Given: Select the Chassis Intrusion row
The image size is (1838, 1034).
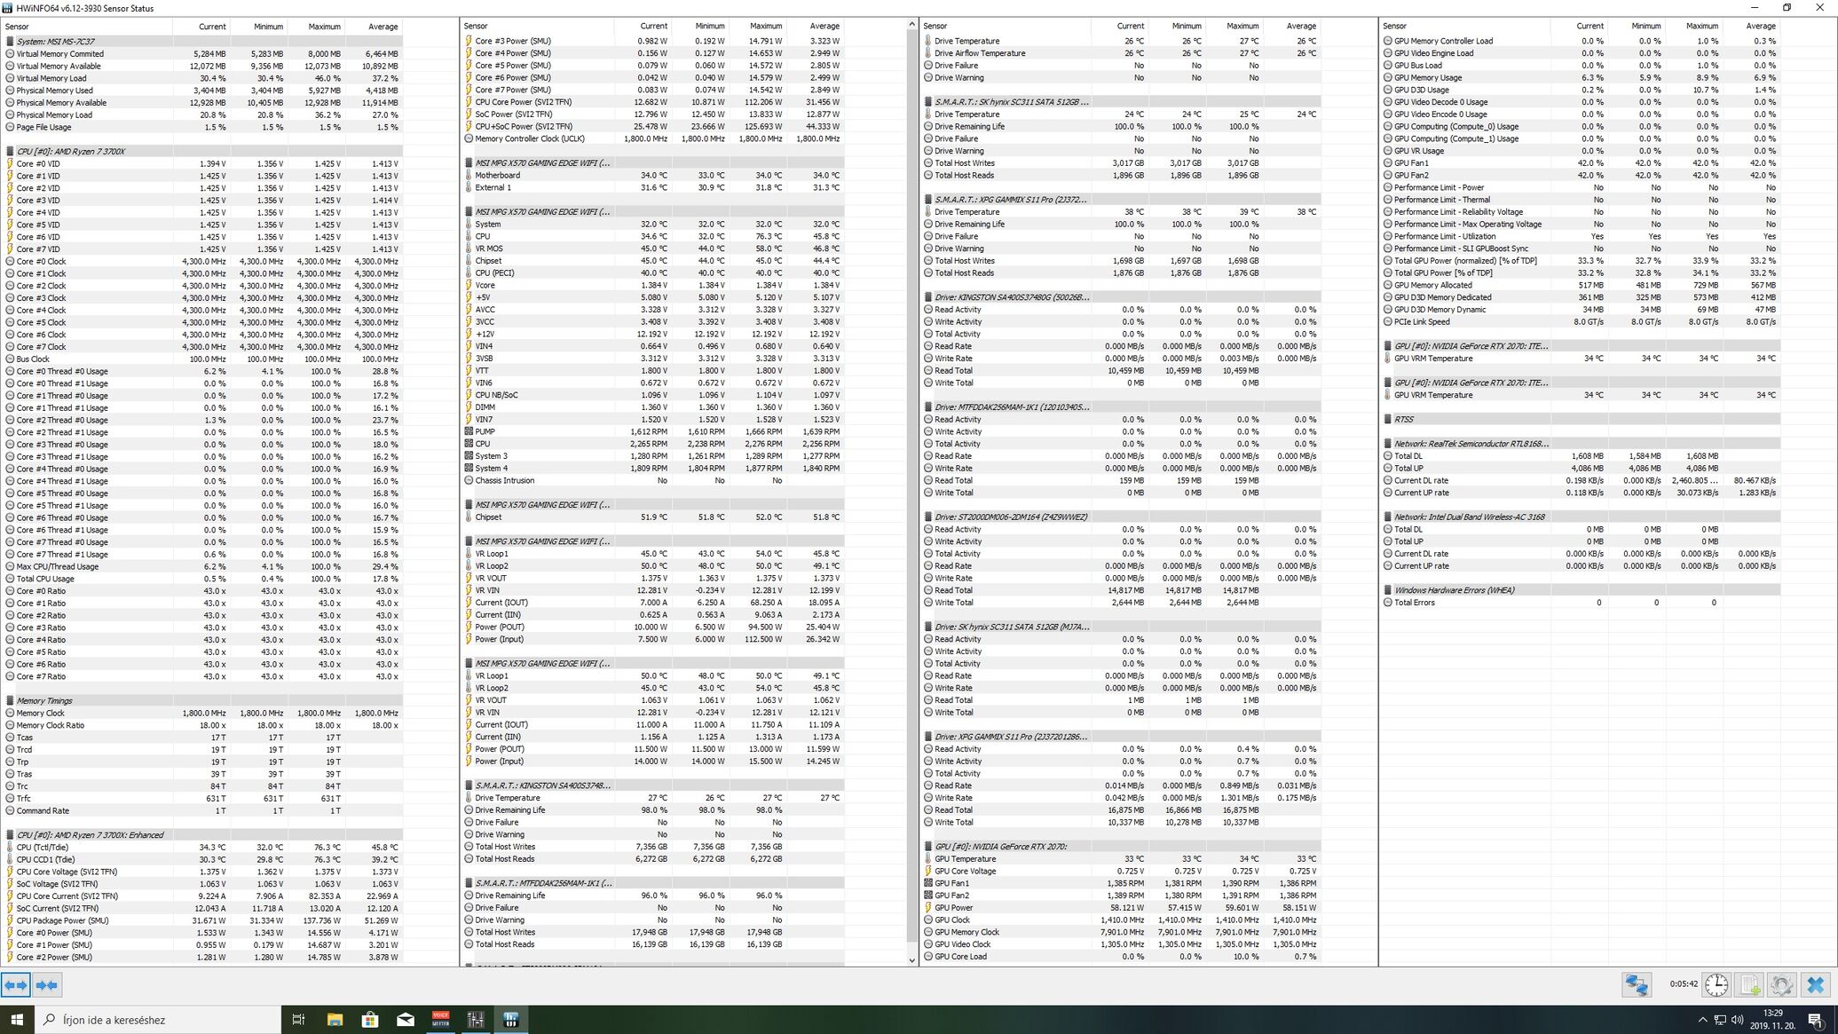Looking at the screenshot, I should pyautogui.click(x=653, y=480).
